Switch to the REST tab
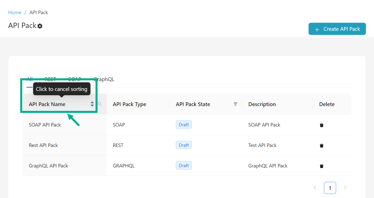 tap(51, 79)
